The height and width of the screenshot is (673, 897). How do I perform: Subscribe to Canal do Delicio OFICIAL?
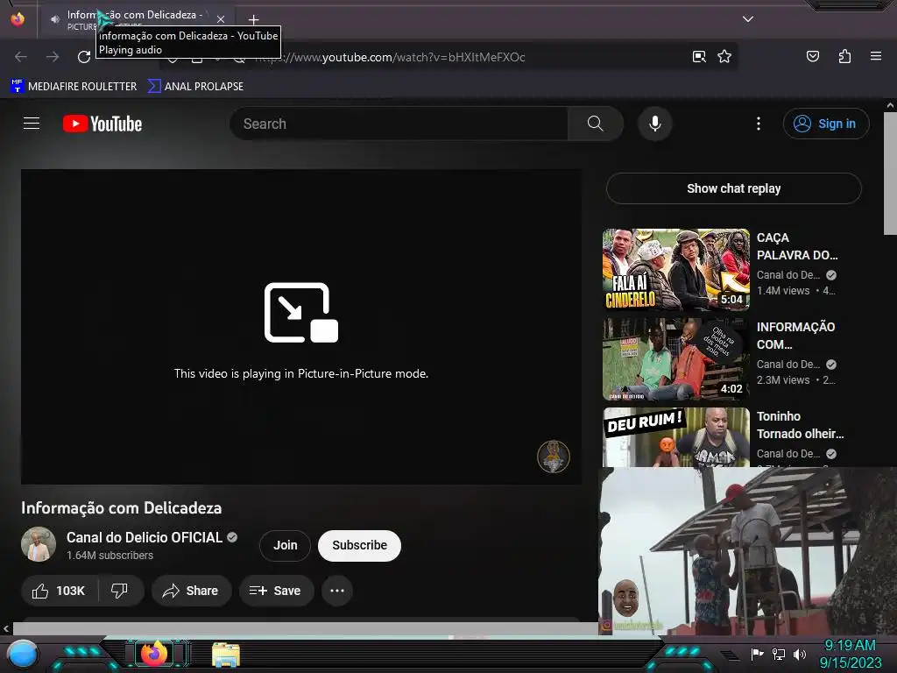359,545
